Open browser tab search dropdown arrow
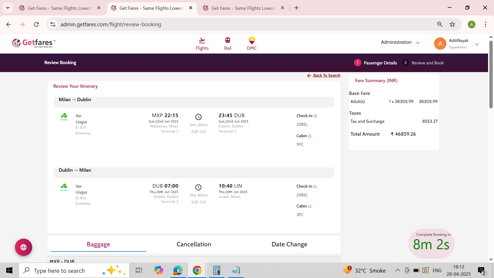494x278 pixels. 8,8
